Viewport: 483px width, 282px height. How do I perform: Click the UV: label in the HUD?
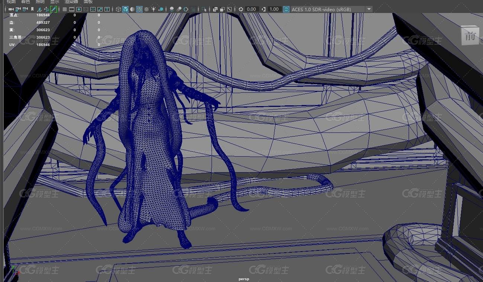(x=12, y=45)
